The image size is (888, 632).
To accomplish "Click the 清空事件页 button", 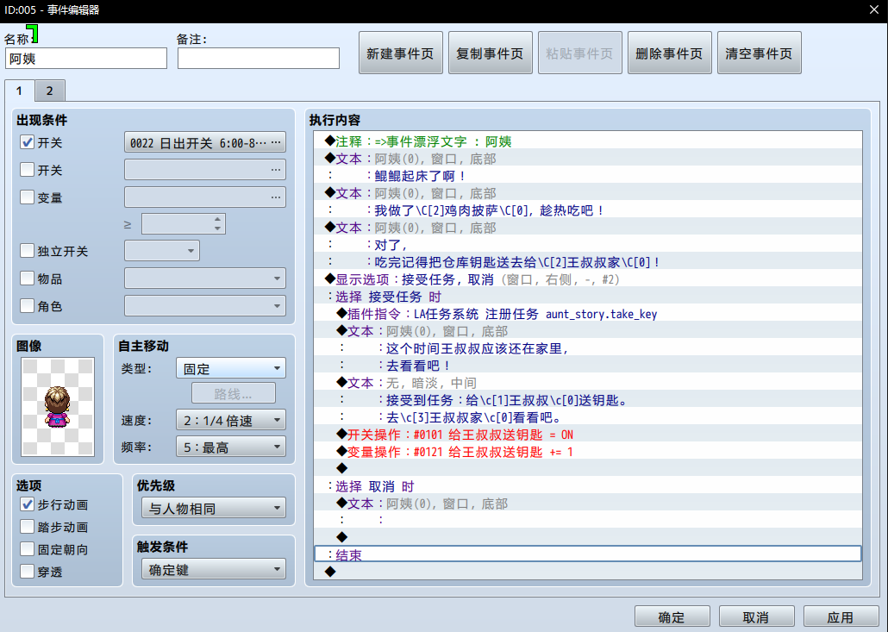I will (760, 53).
